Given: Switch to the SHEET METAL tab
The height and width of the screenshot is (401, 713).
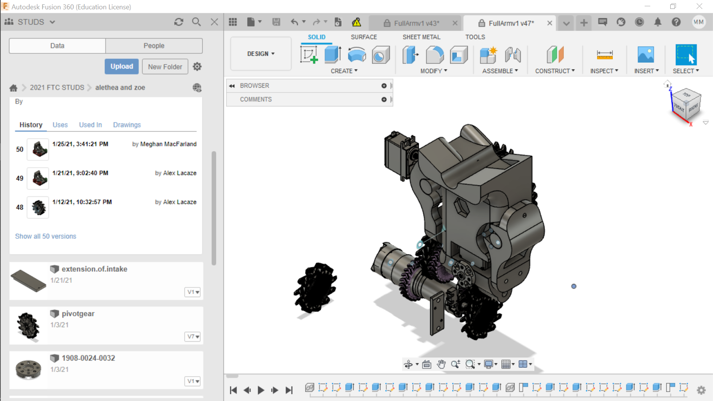Looking at the screenshot, I should tap(421, 37).
